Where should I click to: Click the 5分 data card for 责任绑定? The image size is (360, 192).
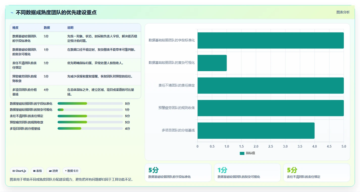tap(317, 173)
